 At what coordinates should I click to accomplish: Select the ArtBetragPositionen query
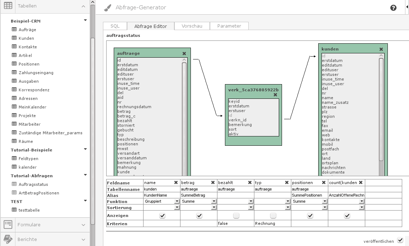click(39, 193)
